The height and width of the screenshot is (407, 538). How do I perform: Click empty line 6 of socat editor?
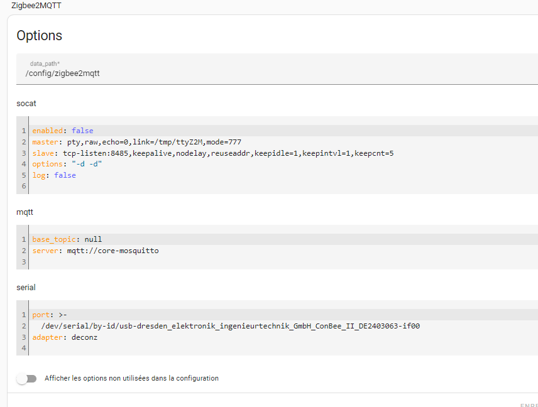point(283,186)
